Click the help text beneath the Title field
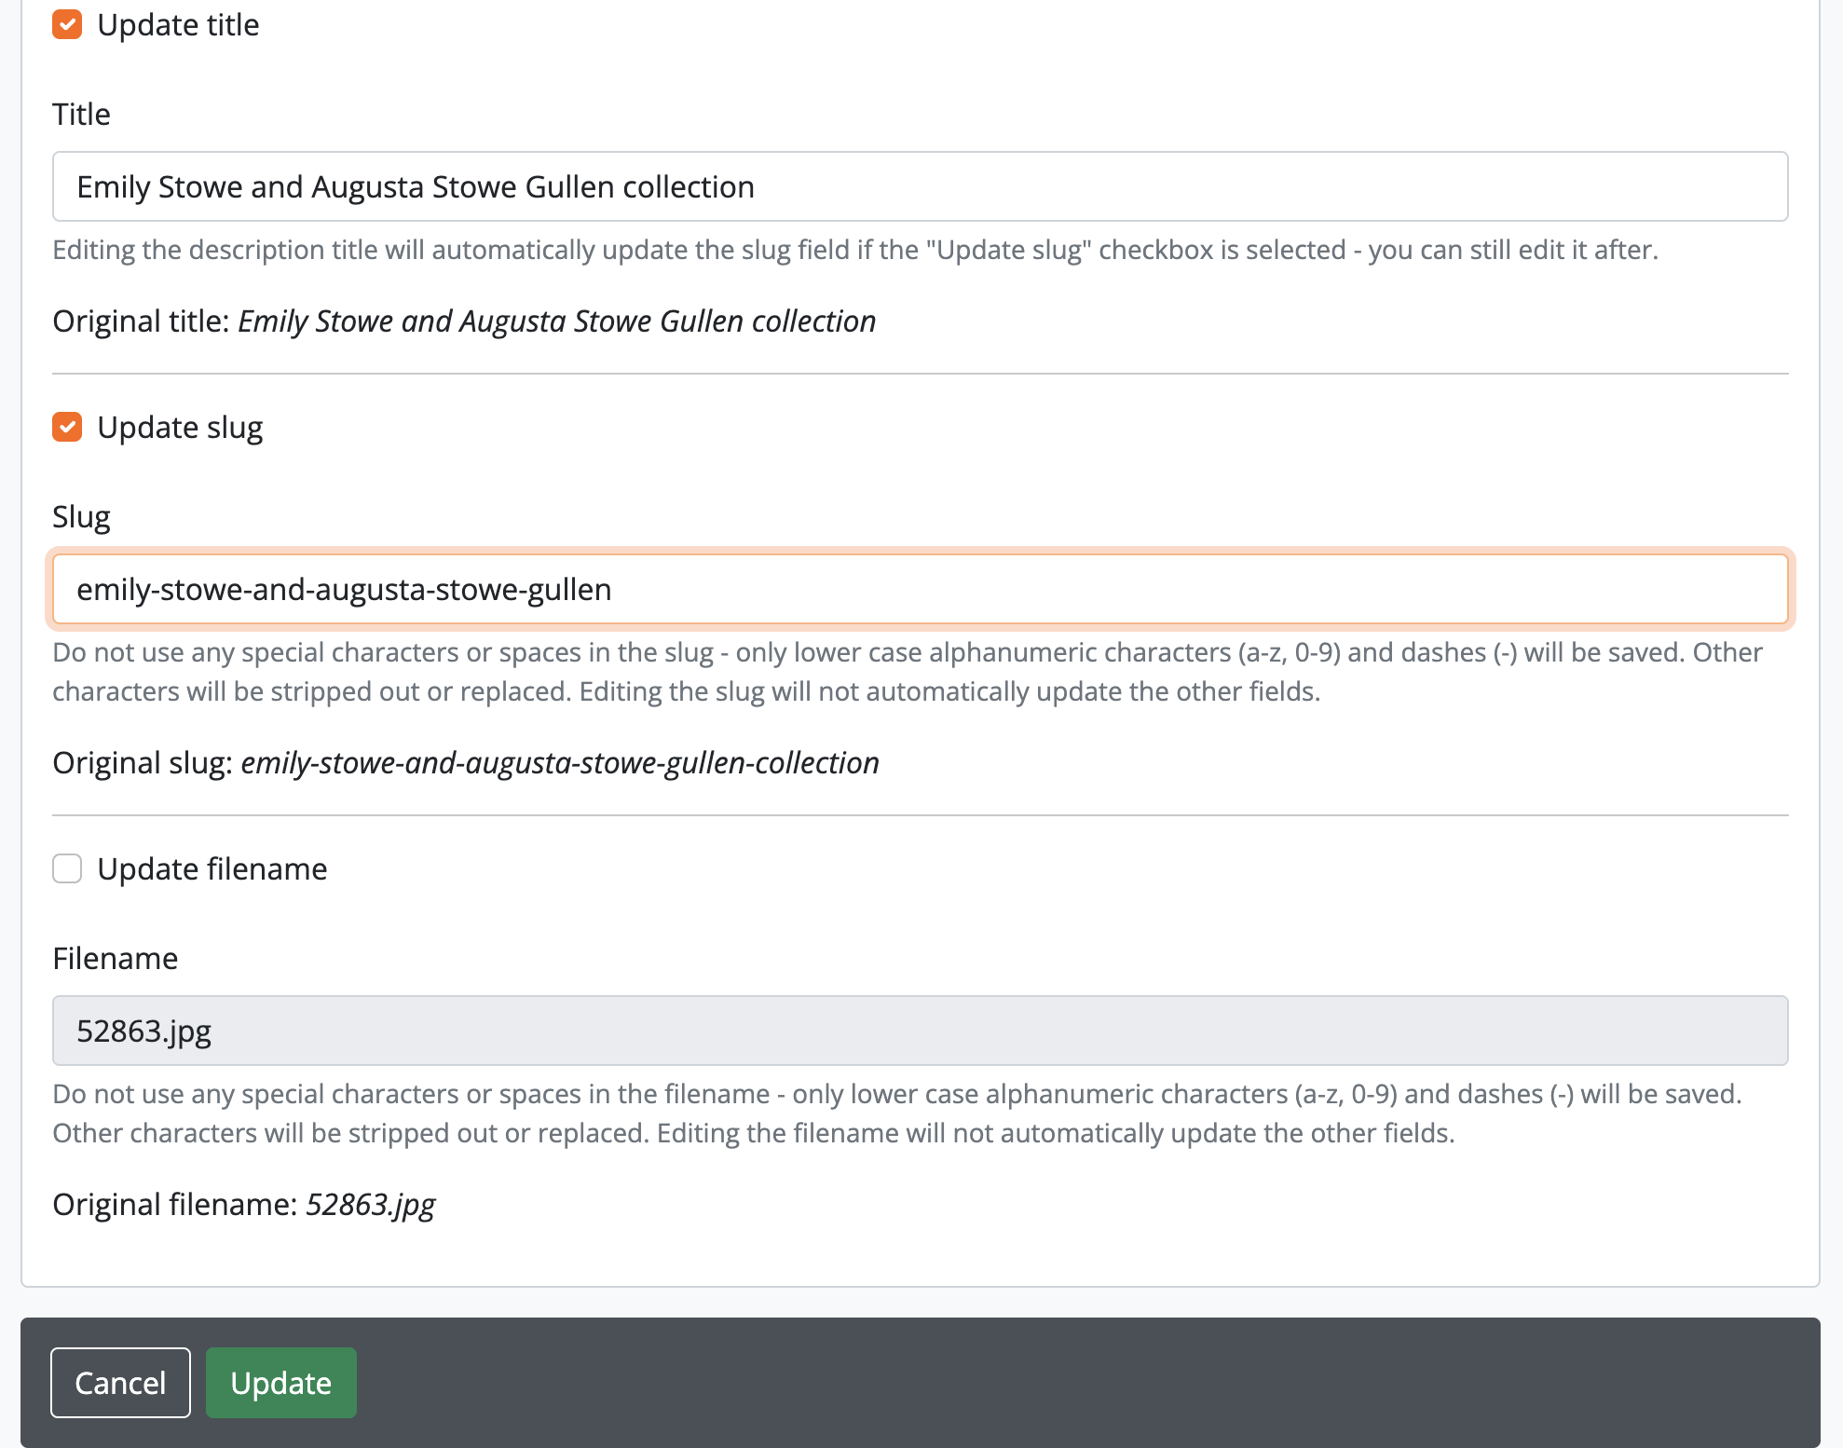Screen dimensions: 1843x1448 (x=854, y=250)
